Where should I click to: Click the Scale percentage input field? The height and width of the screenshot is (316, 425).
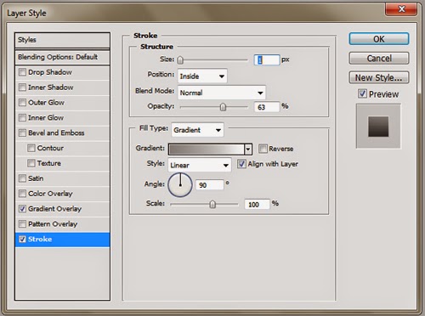pyautogui.click(x=257, y=204)
